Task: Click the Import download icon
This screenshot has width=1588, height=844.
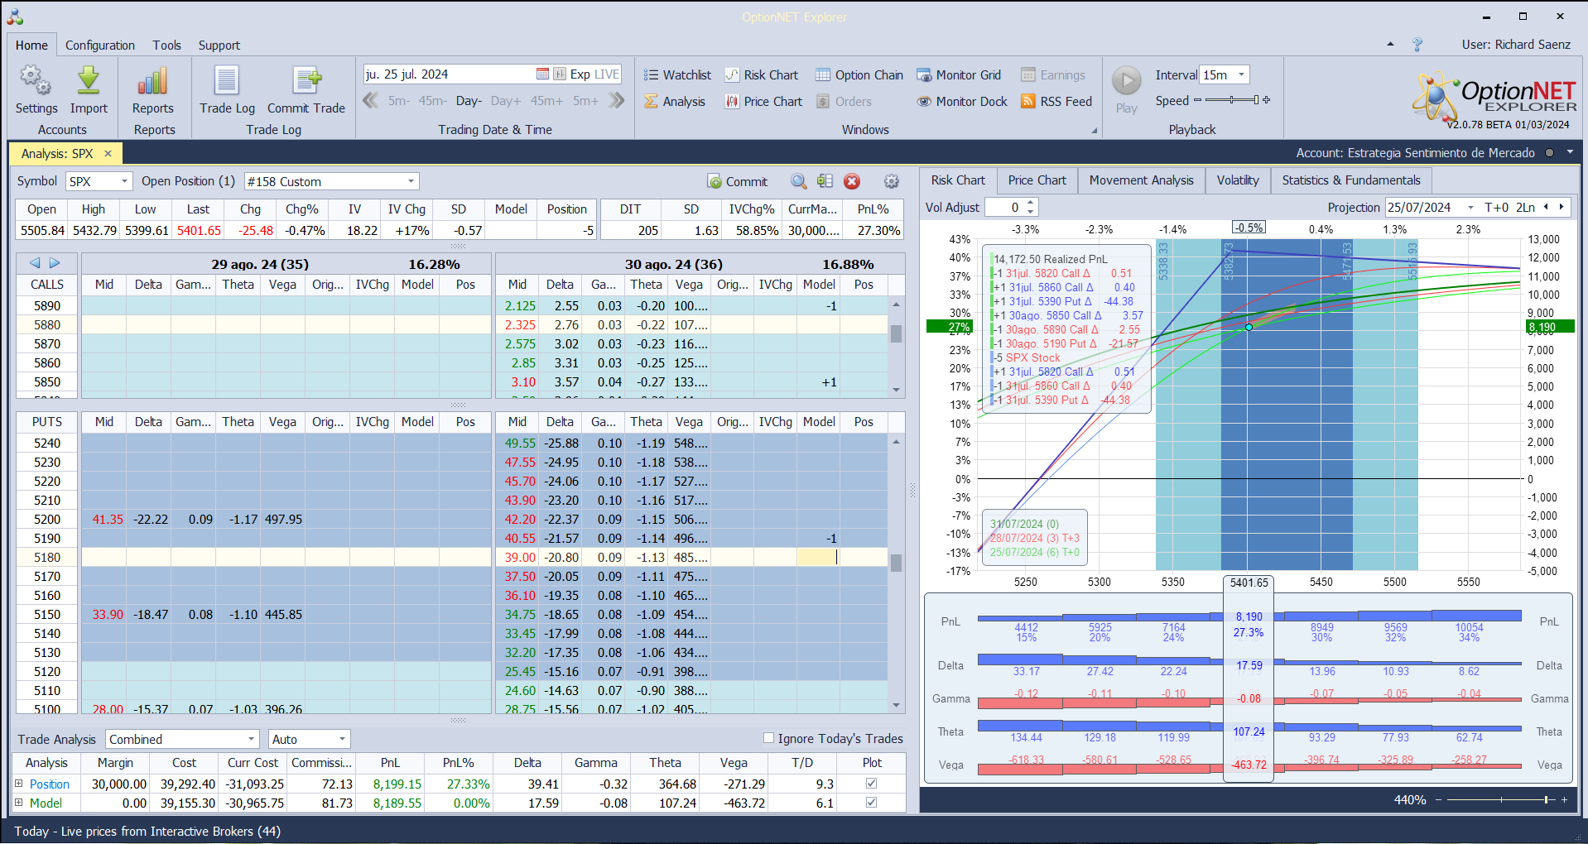Action: [89, 82]
